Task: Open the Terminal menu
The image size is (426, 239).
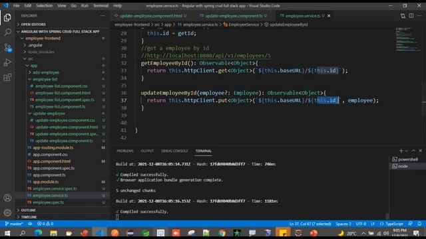Action: point(101,6)
